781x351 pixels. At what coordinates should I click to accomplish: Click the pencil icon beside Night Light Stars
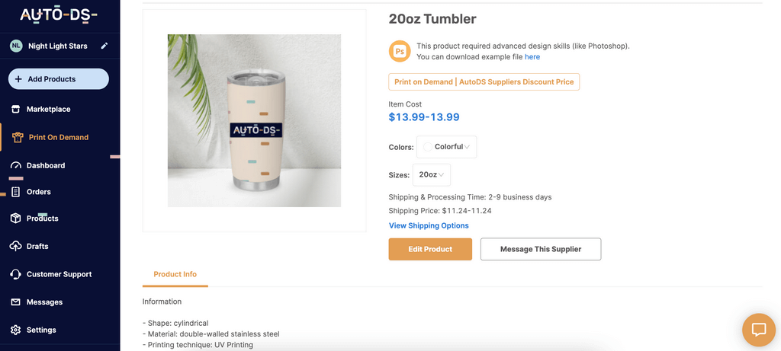pyautogui.click(x=104, y=46)
